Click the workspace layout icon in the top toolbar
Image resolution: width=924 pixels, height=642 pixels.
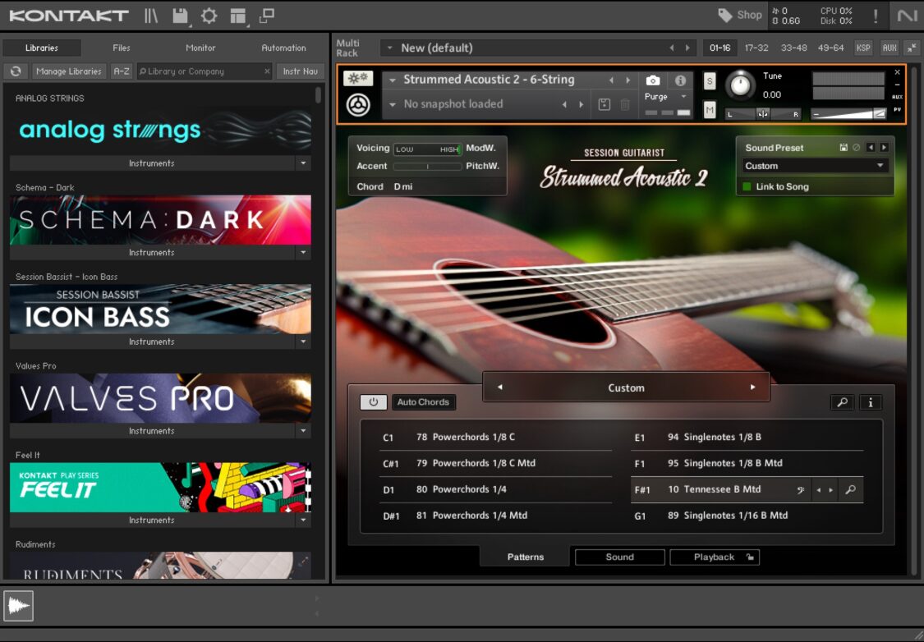[x=238, y=14]
